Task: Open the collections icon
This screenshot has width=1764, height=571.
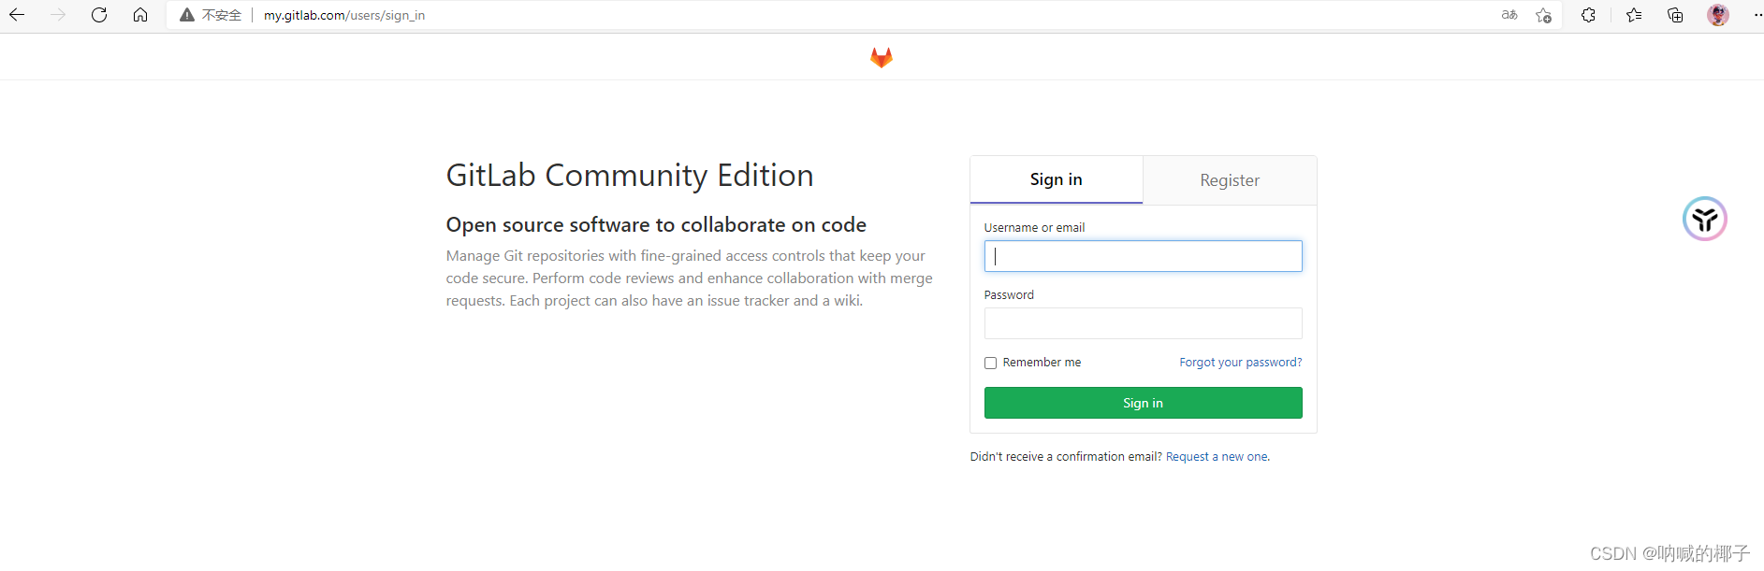Action: pyautogui.click(x=1675, y=15)
